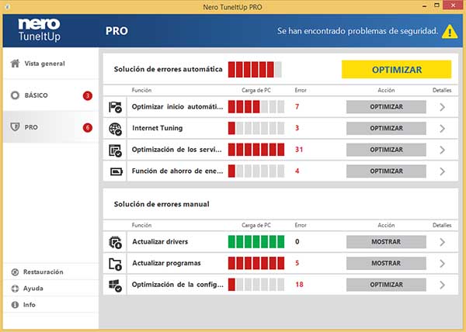
Task: Click the error count 0 for drivers
Action: pyautogui.click(x=297, y=242)
